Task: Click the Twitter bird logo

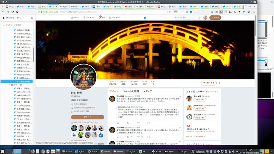Action: (145, 18)
